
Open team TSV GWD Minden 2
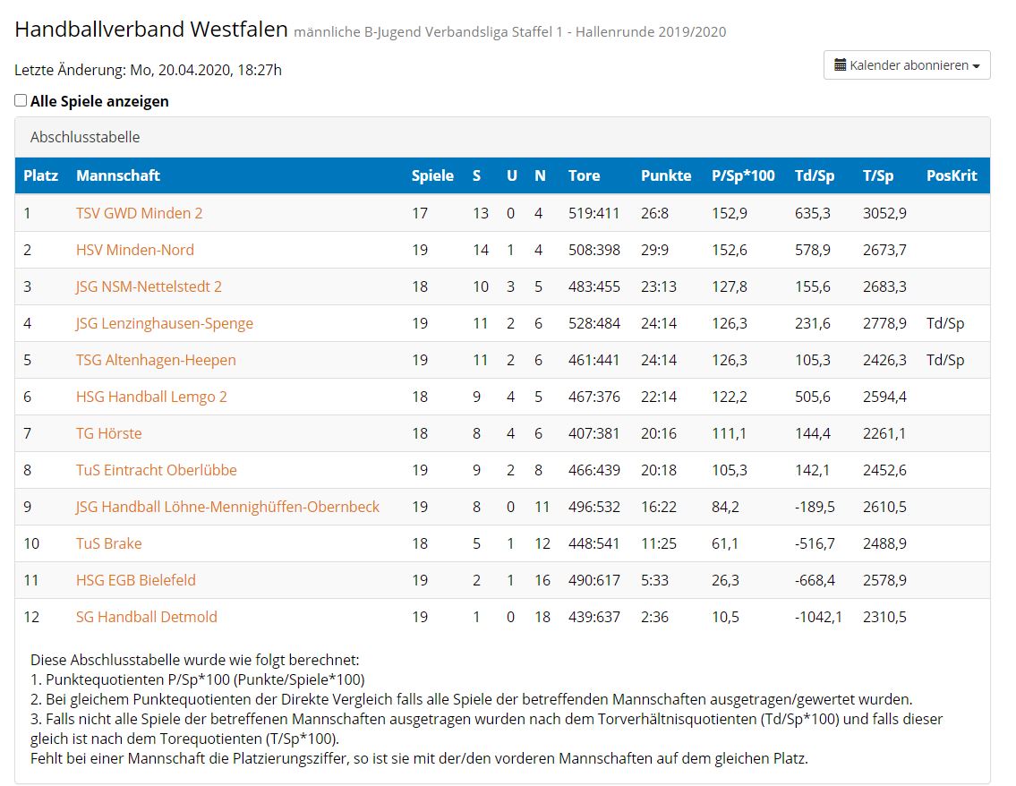(x=139, y=213)
